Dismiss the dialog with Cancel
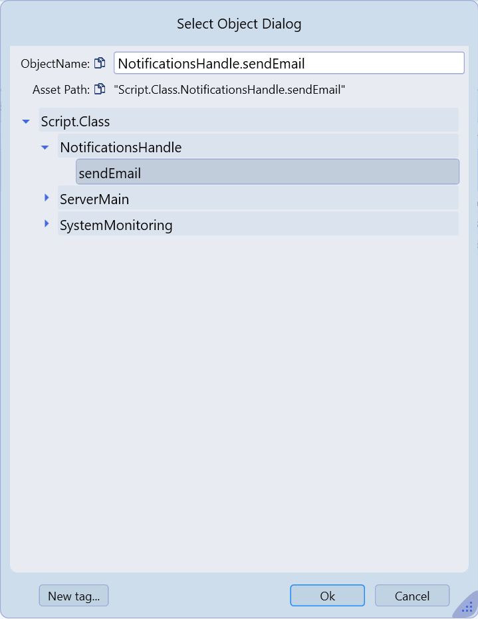Image resolution: width=478 pixels, height=619 pixels. 412,596
